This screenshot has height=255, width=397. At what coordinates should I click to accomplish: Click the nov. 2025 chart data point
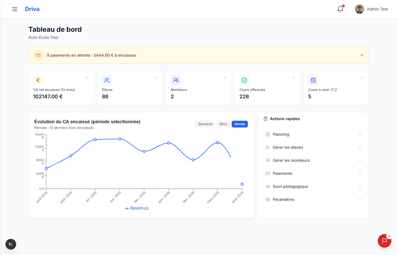pos(120,139)
